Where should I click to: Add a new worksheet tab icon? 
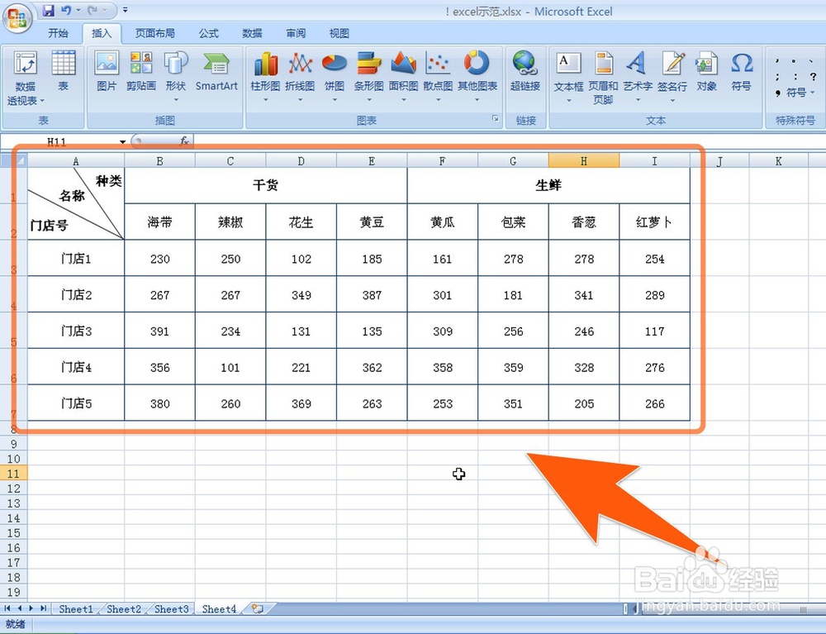tap(257, 608)
